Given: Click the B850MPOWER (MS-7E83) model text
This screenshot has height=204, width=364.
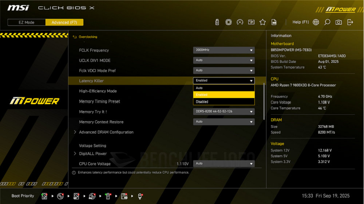Looking at the screenshot, I should 291,50.
